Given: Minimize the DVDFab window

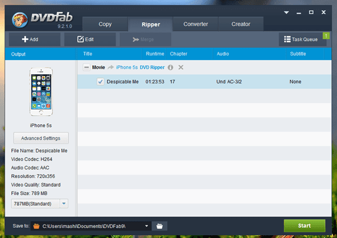Looking at the screenshot, I should click(298, 13).
